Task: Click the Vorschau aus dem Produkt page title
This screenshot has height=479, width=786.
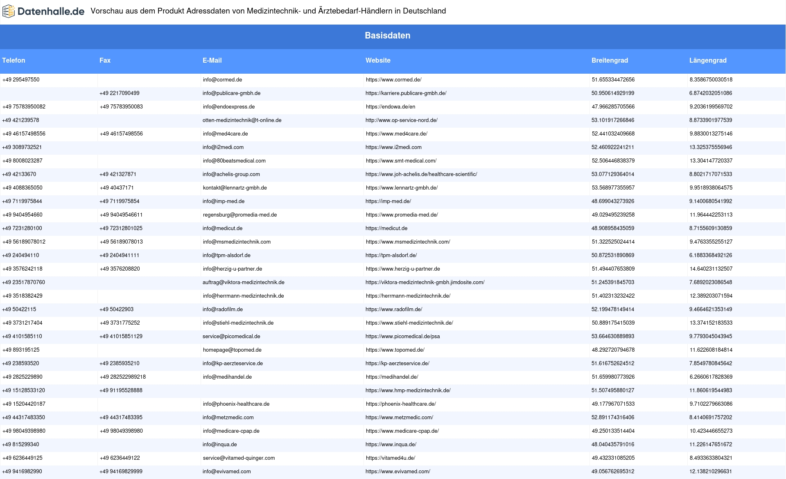Action: point(268,11)
